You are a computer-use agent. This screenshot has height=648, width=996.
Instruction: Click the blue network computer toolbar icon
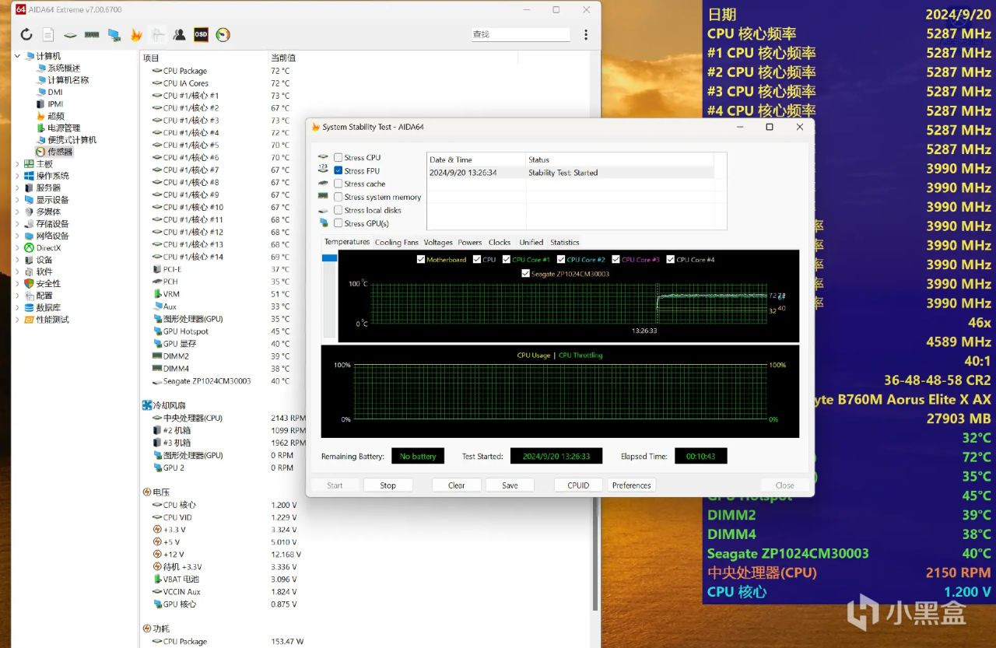(x=114, y=34)
